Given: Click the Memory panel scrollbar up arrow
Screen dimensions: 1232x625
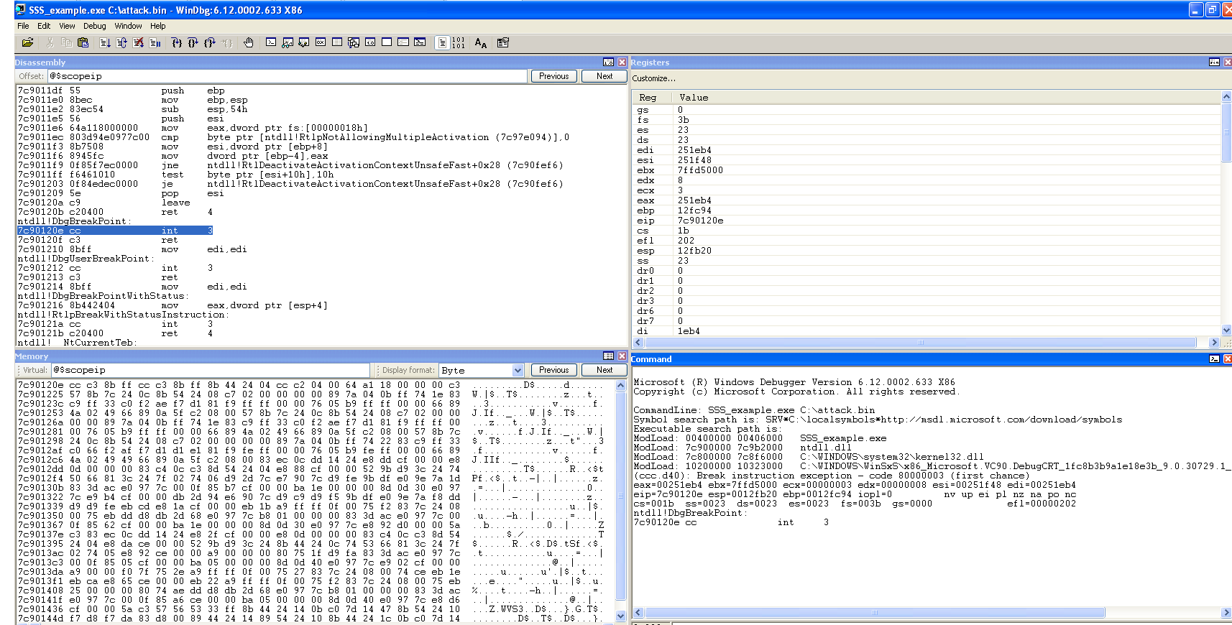Looking at the screenshot, I should click(621, 386).
